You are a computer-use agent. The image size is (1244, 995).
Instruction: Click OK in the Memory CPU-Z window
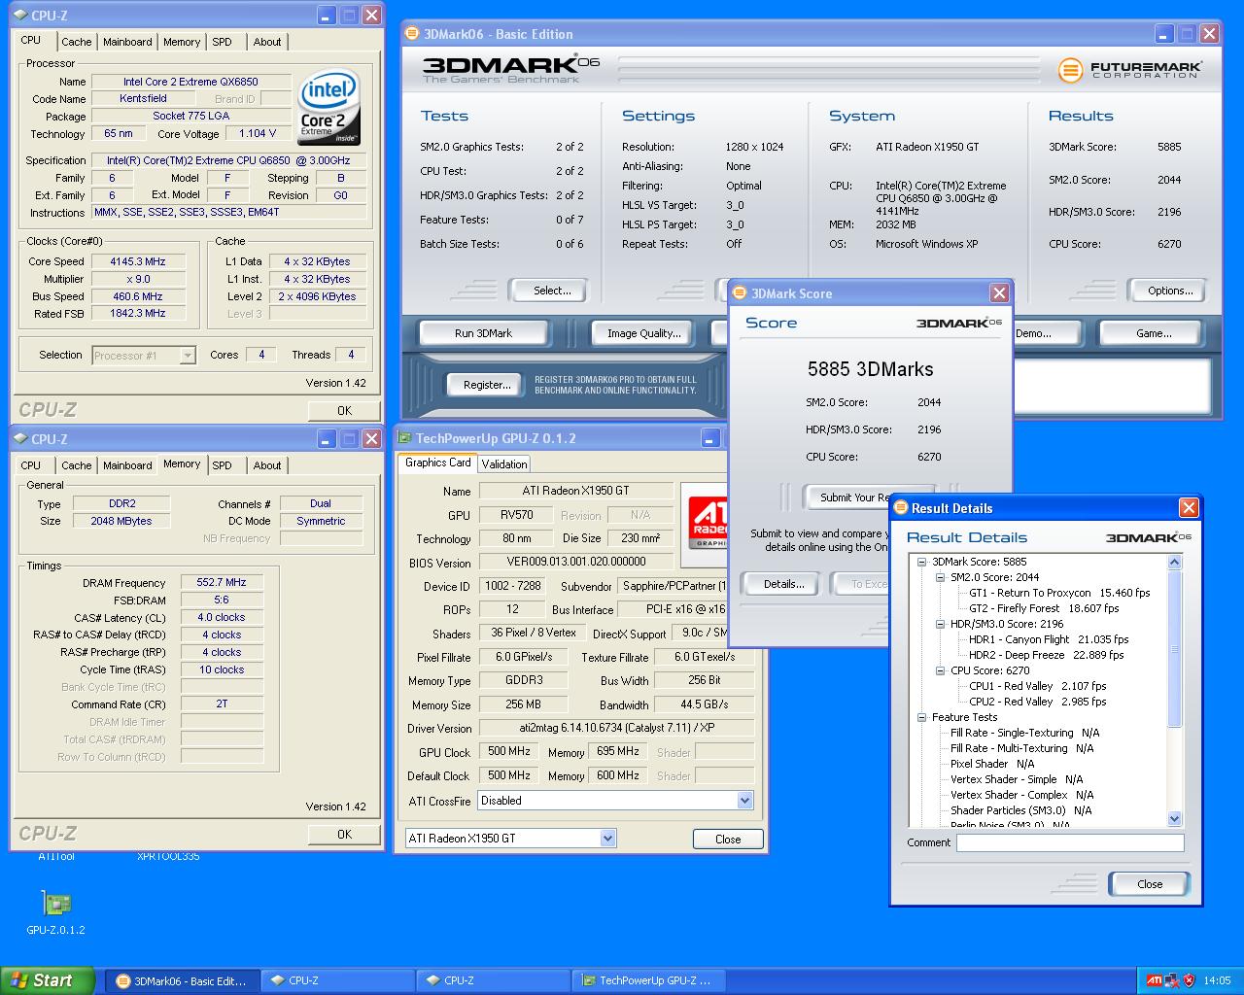tap(344, 835)
